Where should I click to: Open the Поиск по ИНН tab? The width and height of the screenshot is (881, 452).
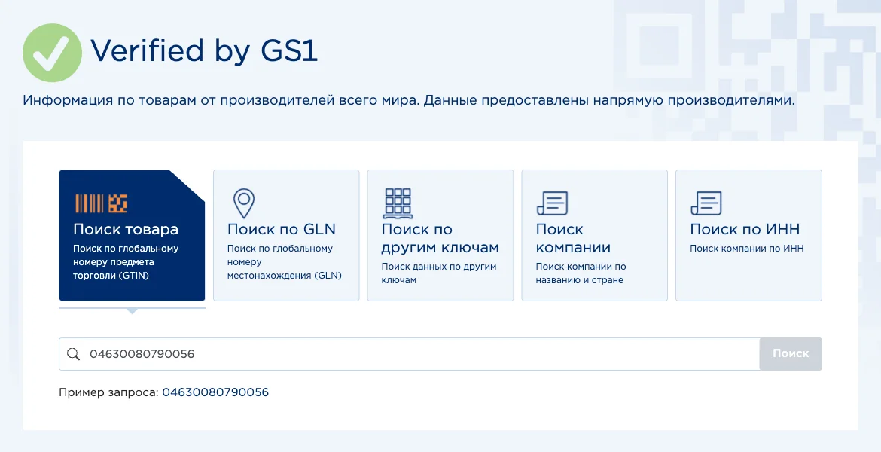(748, 235)
